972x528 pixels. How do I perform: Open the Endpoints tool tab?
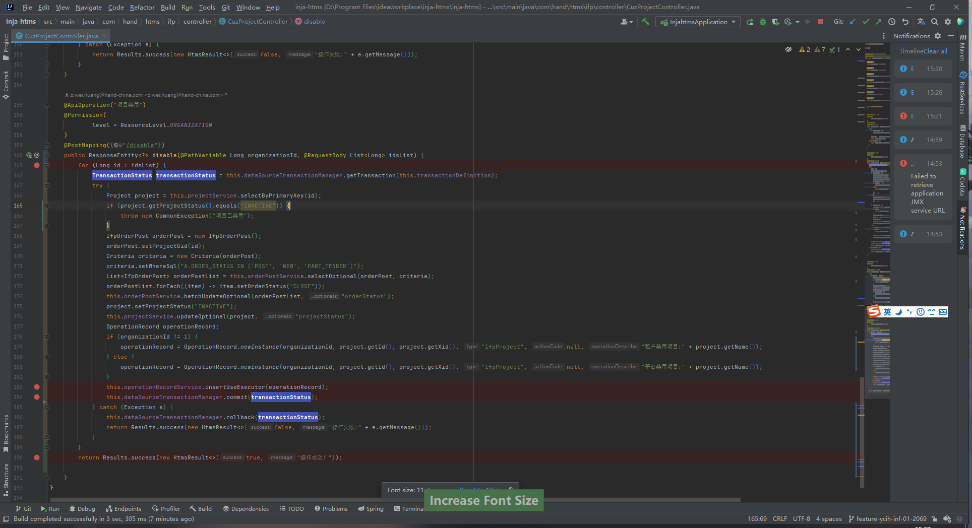point(123,509)
